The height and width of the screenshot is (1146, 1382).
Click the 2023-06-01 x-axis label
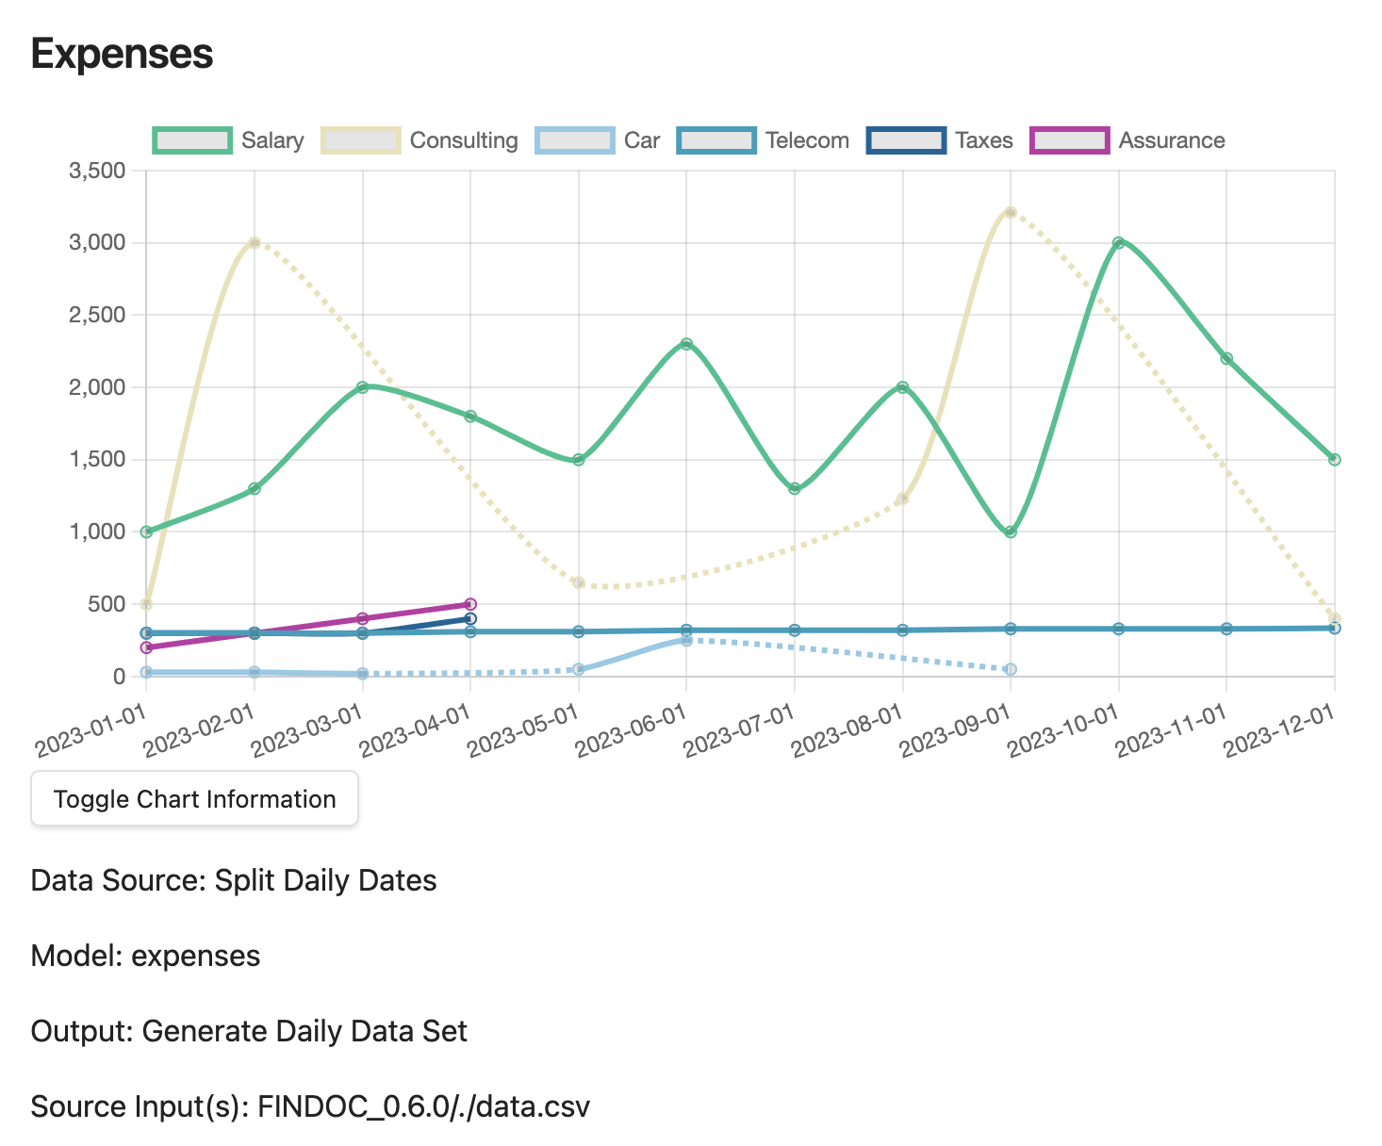pos(633,730)
